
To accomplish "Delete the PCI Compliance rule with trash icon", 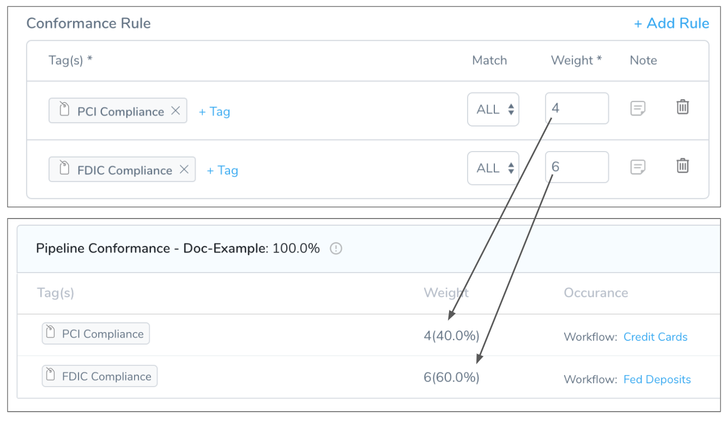I will (x=682, y=107).
